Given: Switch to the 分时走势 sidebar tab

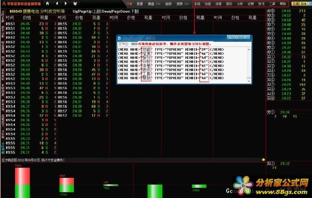Looking at the screenshot, I should (x=3, y=17).
